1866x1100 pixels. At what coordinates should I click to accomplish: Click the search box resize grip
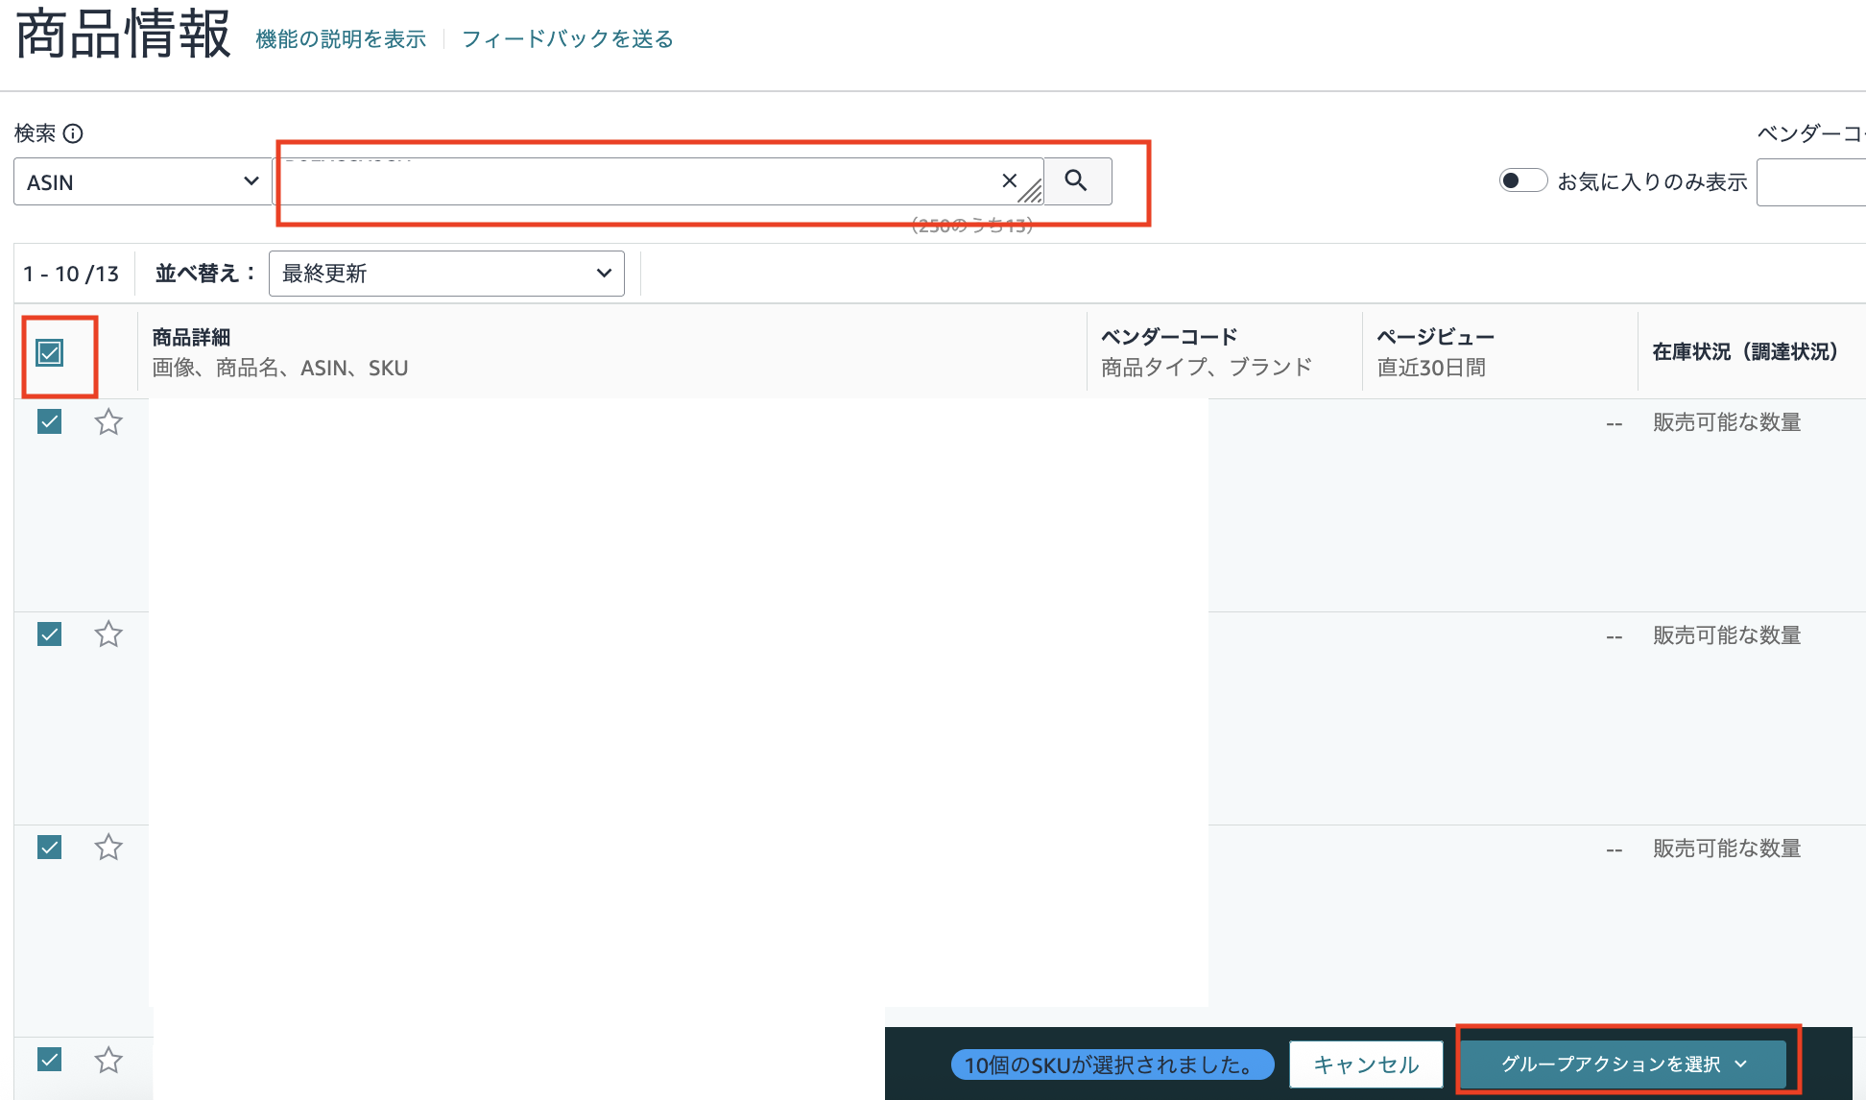(x=1031, y=193)
